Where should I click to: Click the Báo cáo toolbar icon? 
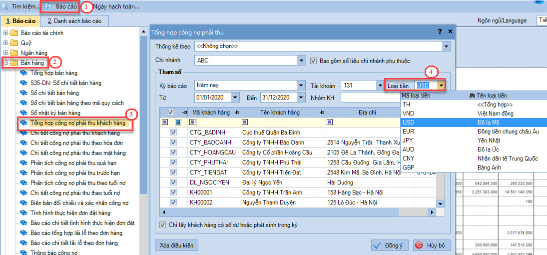point(48,6)
